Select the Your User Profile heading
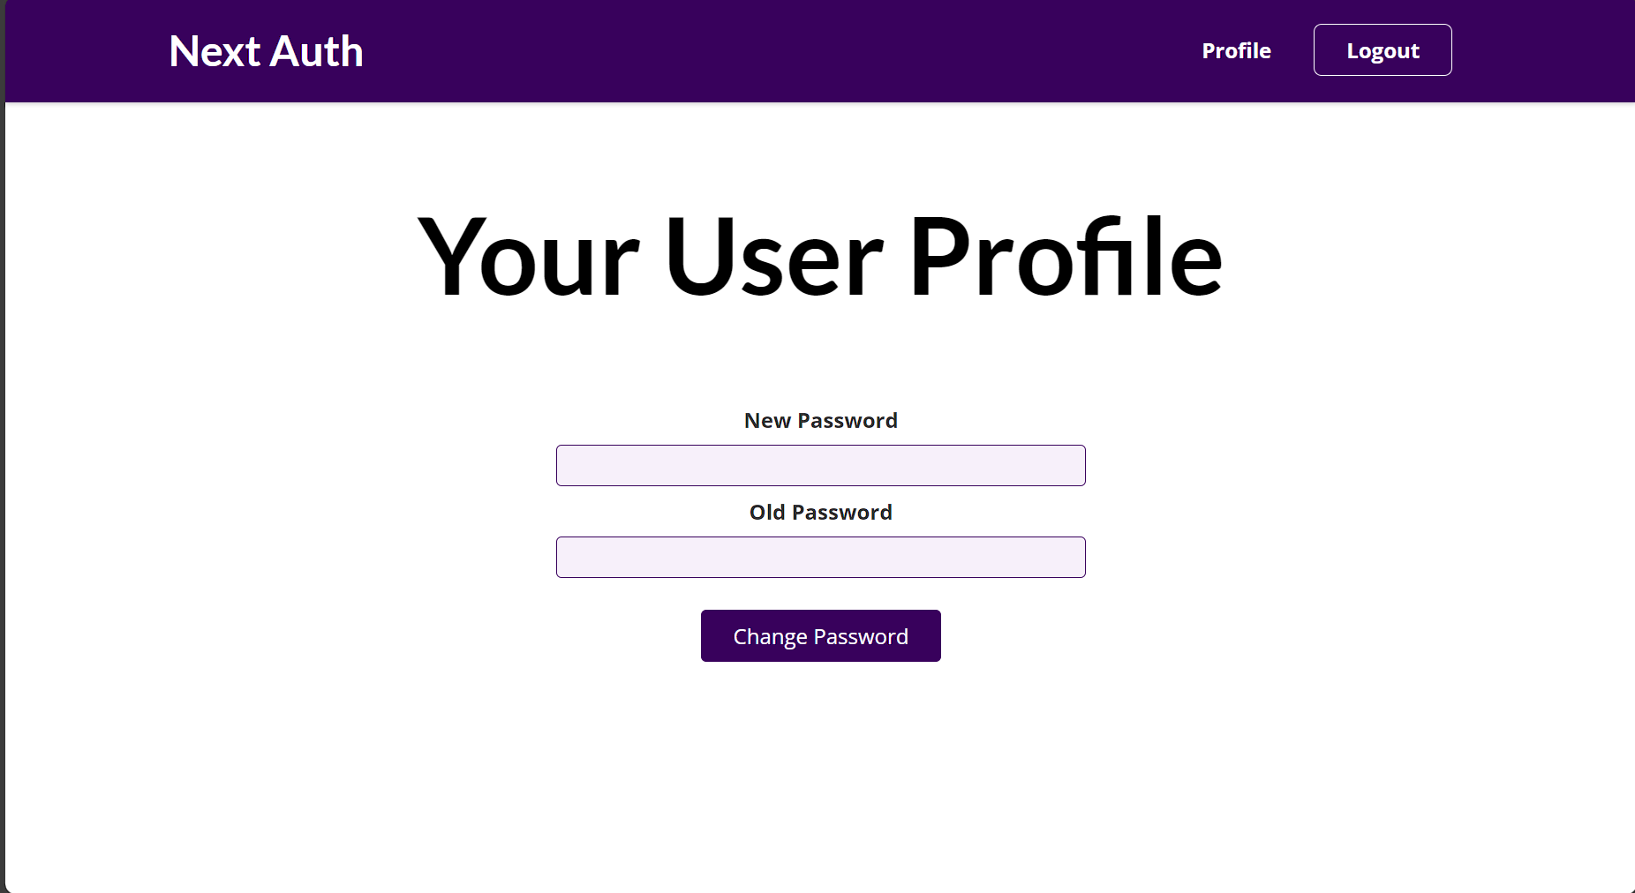The width and height of the screenshot is (1635, 893). tap(819, 257)
